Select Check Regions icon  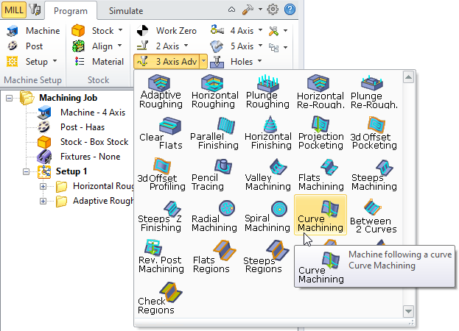pos(161,297)
